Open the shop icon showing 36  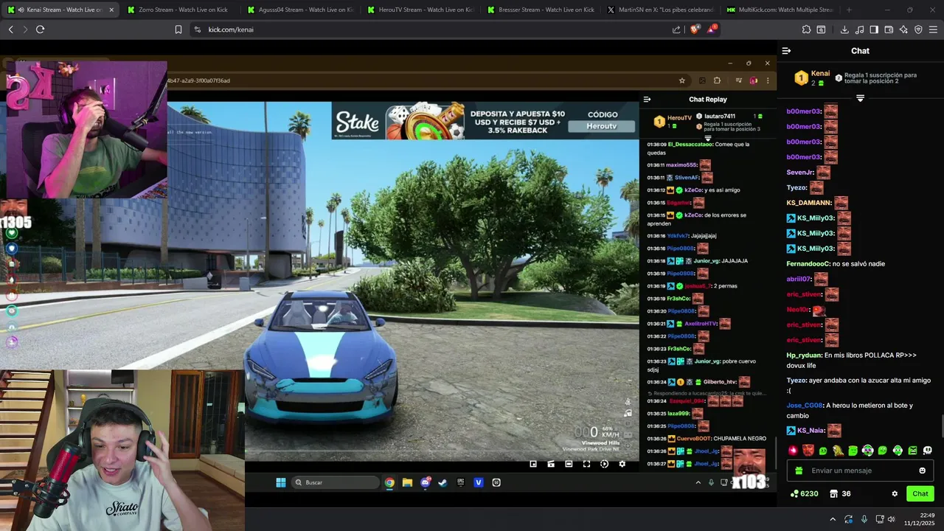[839, 494]
